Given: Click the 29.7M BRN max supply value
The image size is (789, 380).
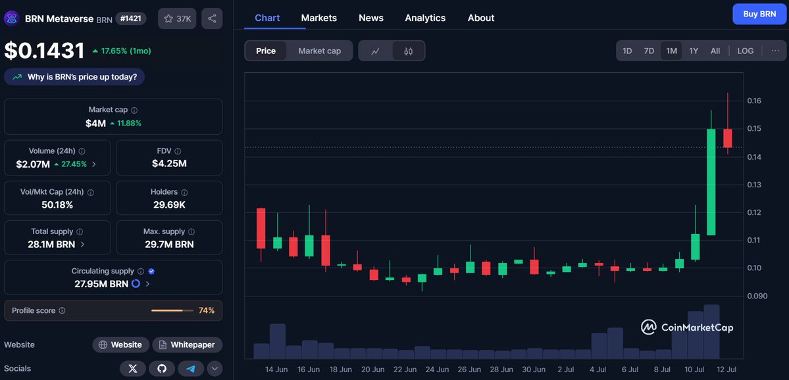Looking at the screenshot, I should click(x=169, y=245).
